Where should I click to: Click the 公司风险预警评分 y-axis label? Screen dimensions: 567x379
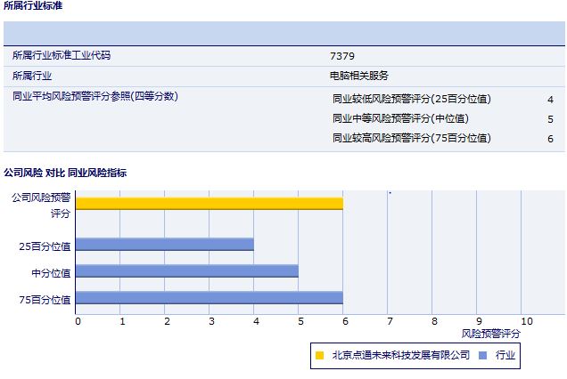tap(41, 205)
